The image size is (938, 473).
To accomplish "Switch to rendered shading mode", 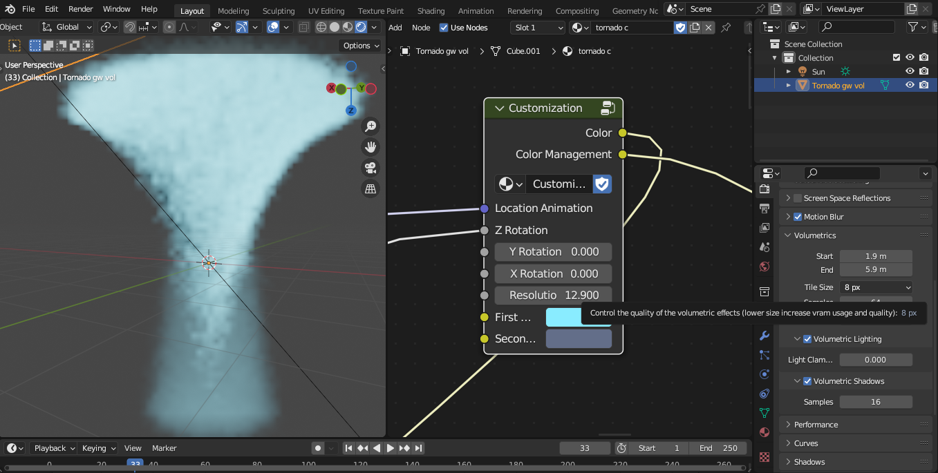I will [361, 27].
